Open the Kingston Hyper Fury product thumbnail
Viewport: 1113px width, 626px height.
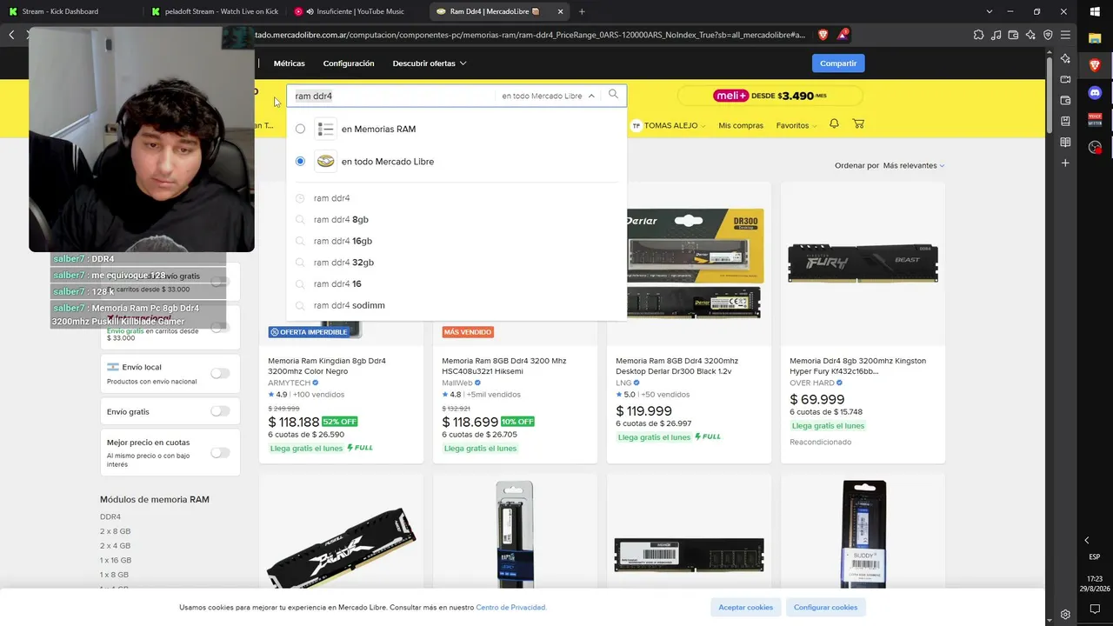click(863, 263)
